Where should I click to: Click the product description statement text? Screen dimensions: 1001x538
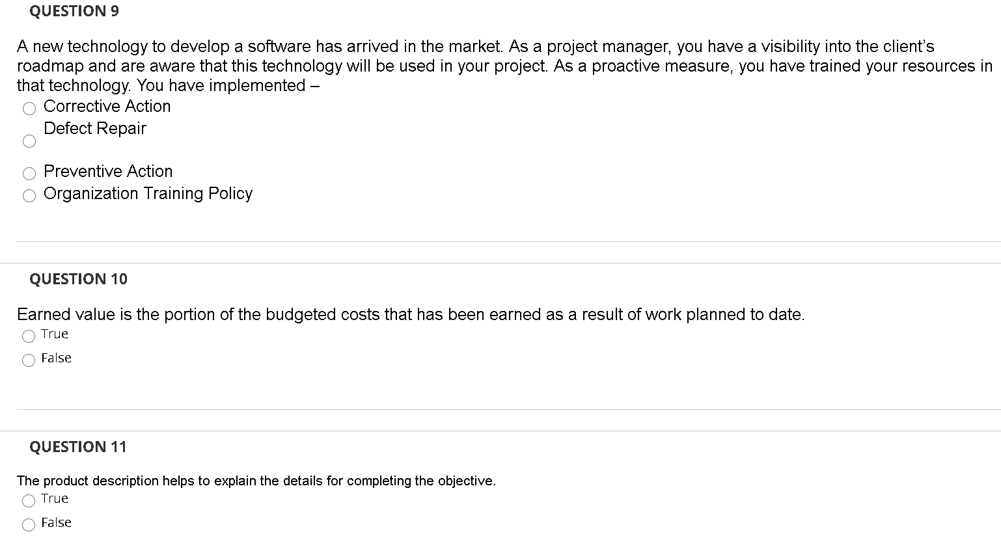[256, 481]
